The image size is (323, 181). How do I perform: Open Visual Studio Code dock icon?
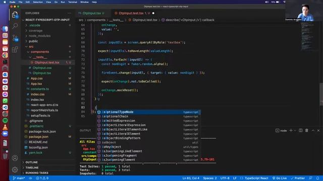(x=5, y=107)
